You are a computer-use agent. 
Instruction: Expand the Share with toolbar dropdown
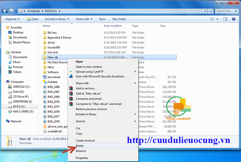click(84, 19)
